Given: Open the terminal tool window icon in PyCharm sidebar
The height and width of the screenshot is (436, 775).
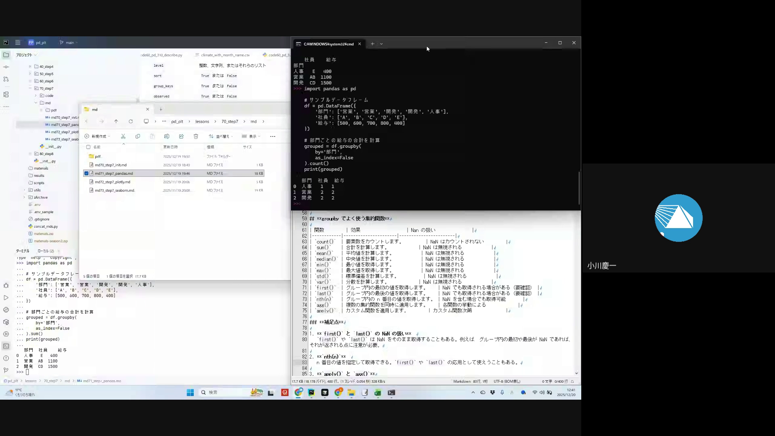Looking at the screenshot, I should tap(6, 346).
